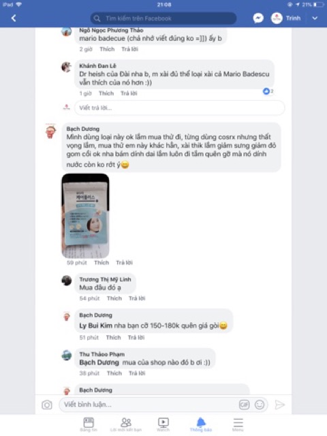Viewport: 327px width, 436px height.
Task: Switch to the Watch tab
Action: point(163,424)
